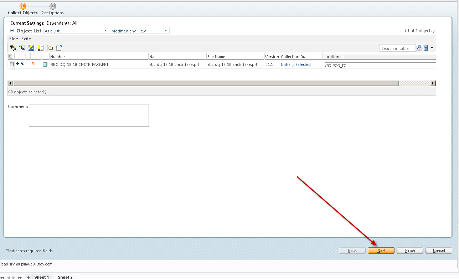Click the number cell RBC-DQ-18-10-CNCTR-FAKE.PRT

pyautogui.click(x=79, y=64)
